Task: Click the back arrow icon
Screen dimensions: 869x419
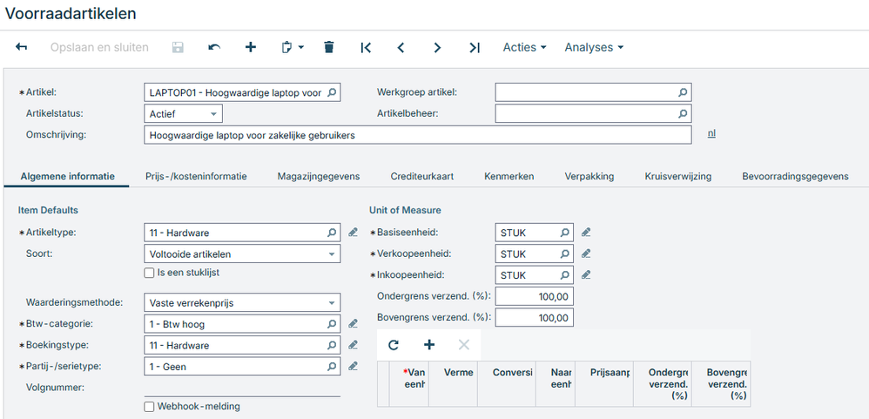Action: [x=22, y=47]
